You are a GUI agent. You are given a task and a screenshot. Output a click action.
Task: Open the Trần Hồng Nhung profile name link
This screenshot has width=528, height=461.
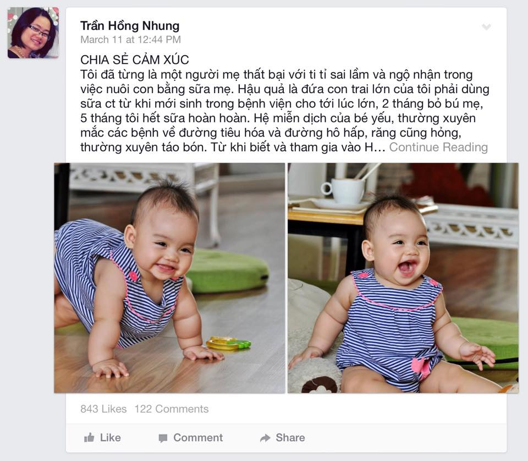(130, 26)
